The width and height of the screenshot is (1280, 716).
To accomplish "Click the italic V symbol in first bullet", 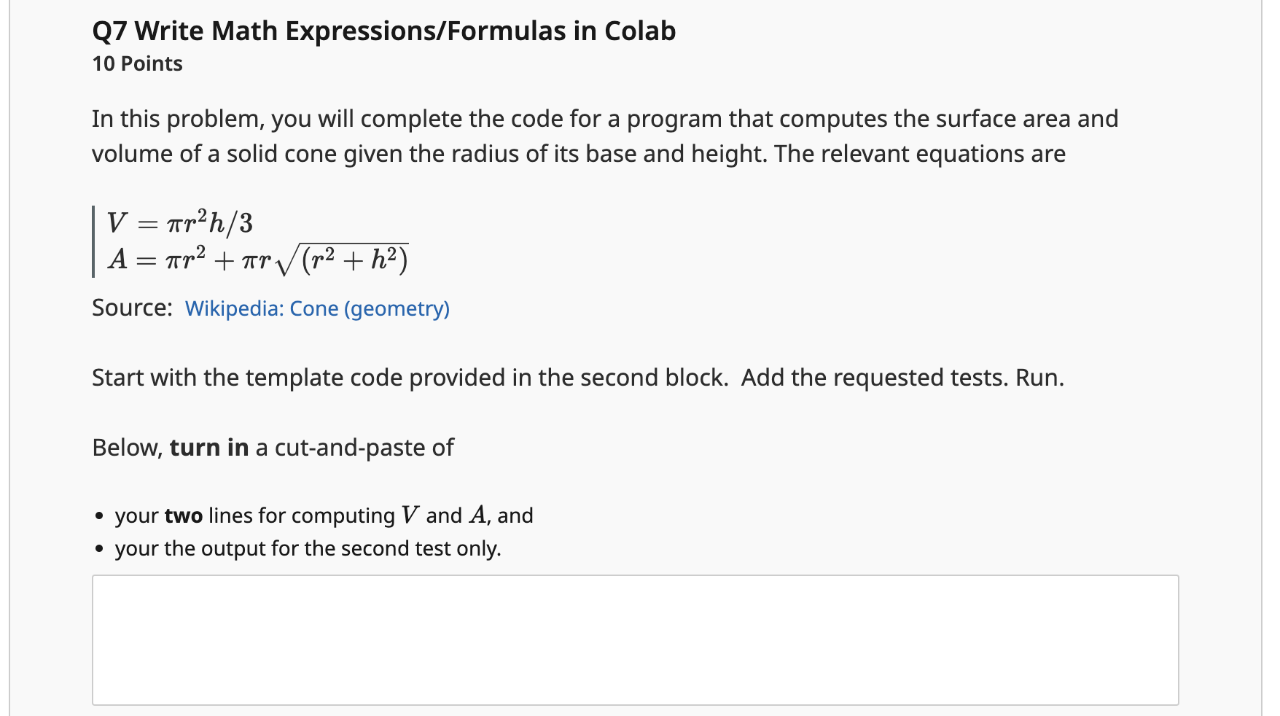I will (x=410, y=515).
